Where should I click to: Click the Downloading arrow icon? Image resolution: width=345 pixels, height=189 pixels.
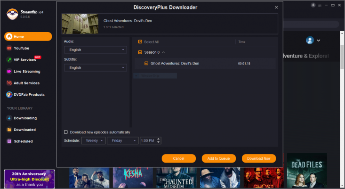point(9,118)
